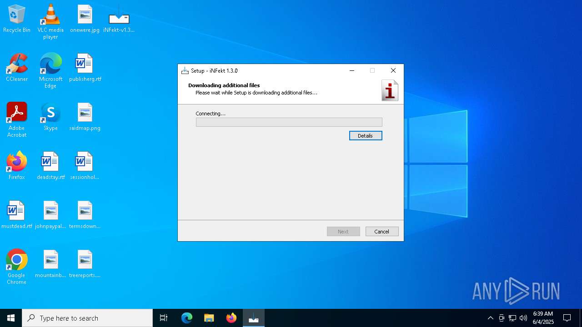Image resolution: width=582 pixels, height=327 pixels.
Task: Click the iNFekt setup taskbar button
Action: [x=254, y=318]
